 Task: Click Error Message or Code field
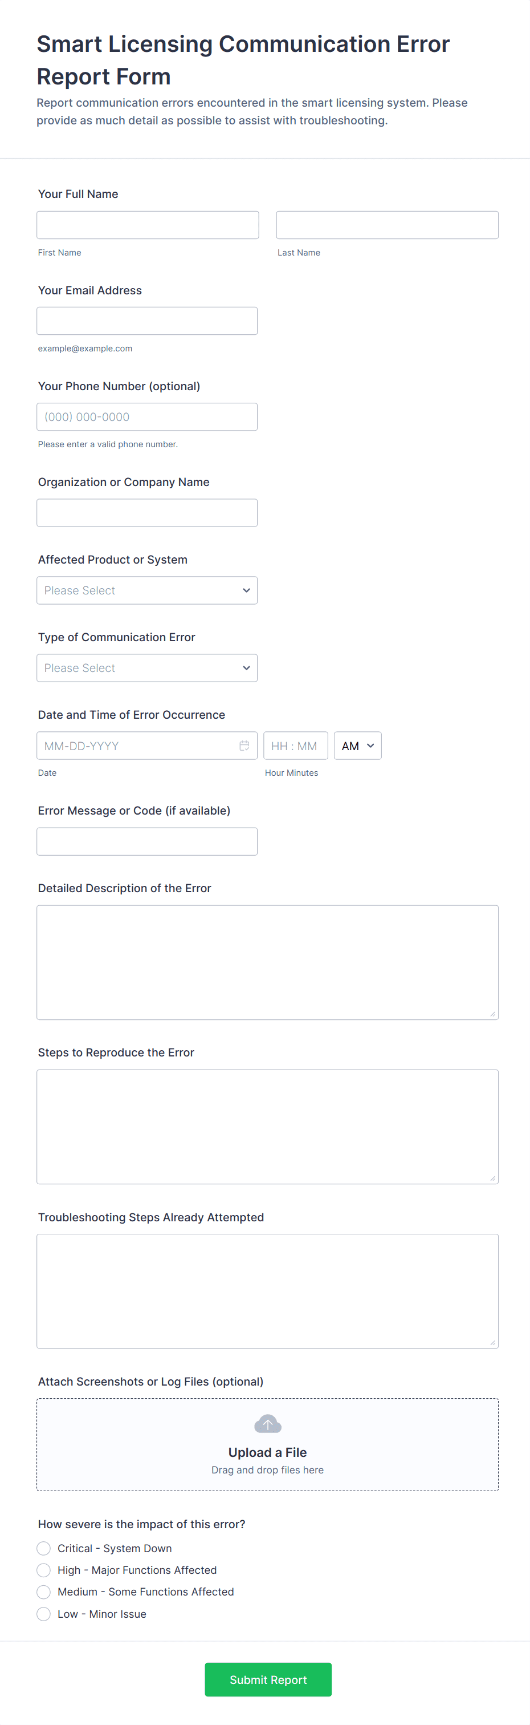[x=146, y=841]
